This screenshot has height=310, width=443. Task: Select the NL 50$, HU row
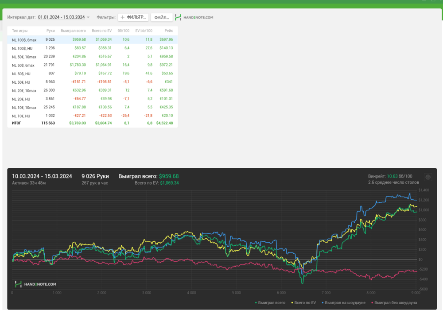[x=93, y=74]
